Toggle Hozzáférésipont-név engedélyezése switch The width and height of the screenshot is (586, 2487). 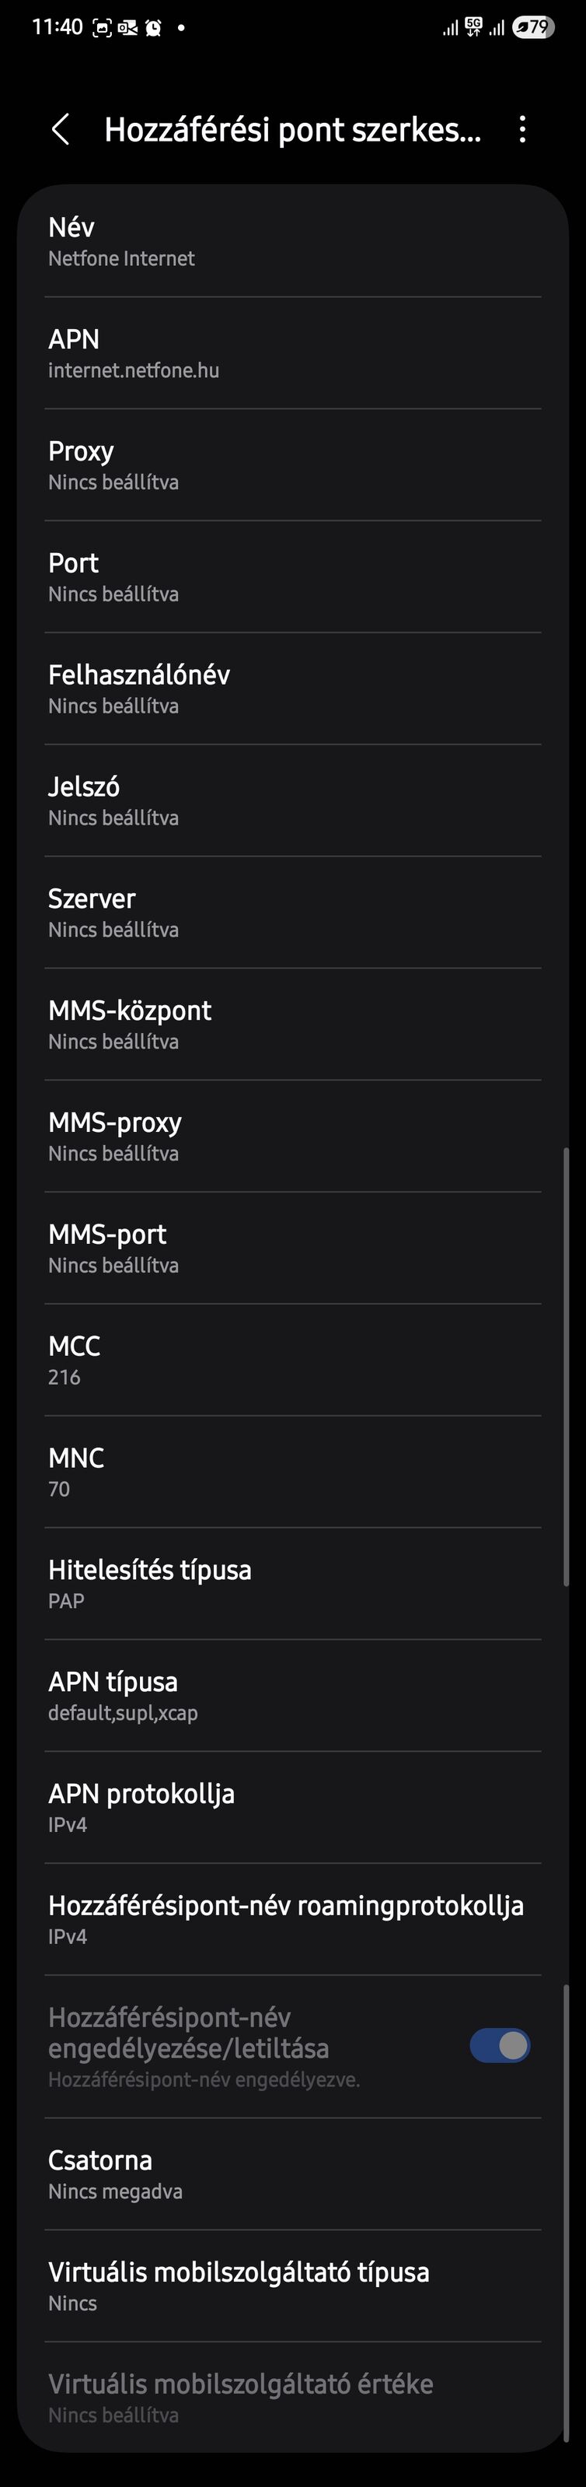click(499, 2045)
